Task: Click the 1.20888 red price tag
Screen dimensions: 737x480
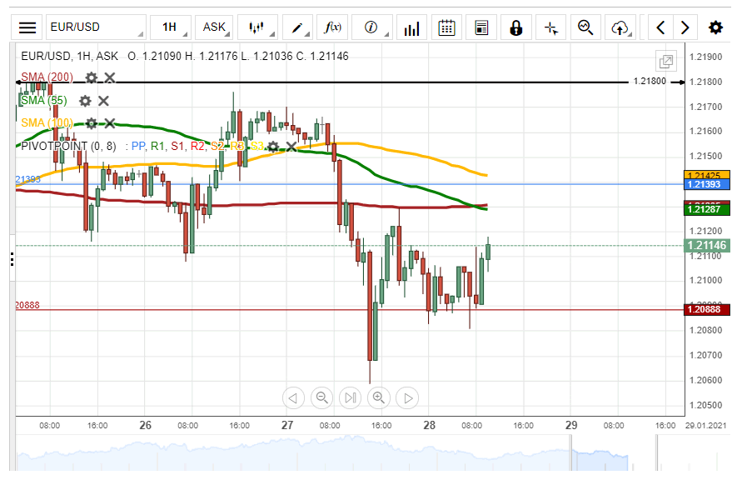Action: pos(707,309)
